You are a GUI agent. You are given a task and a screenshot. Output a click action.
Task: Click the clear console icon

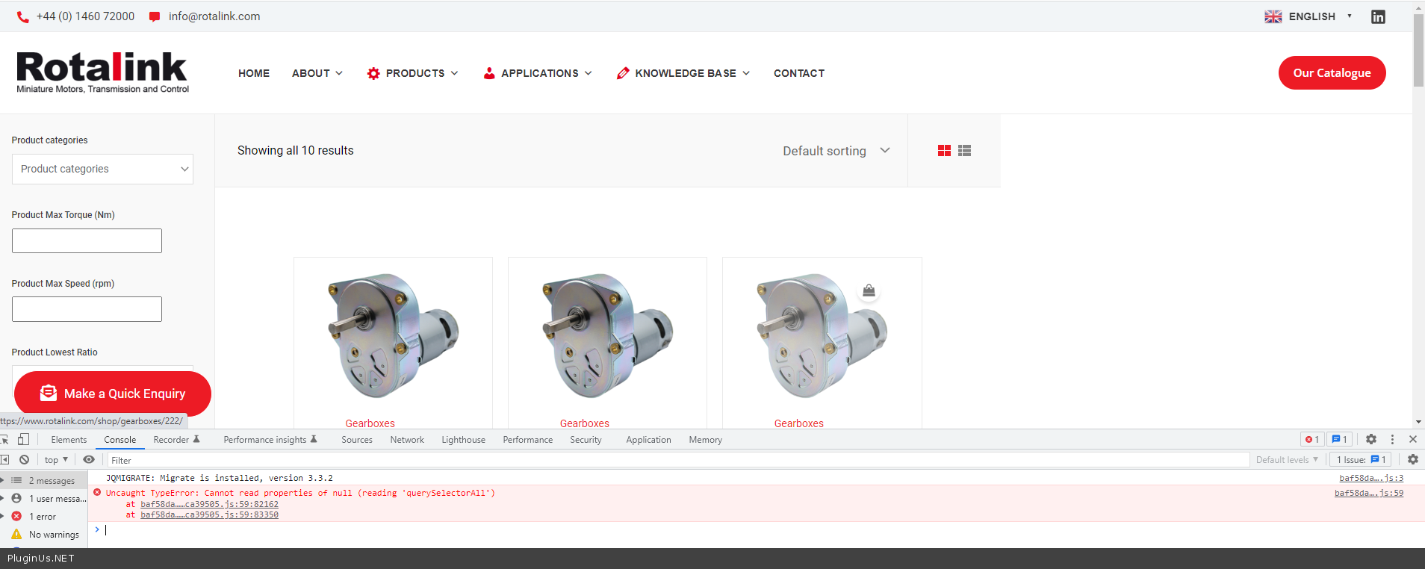25,460
